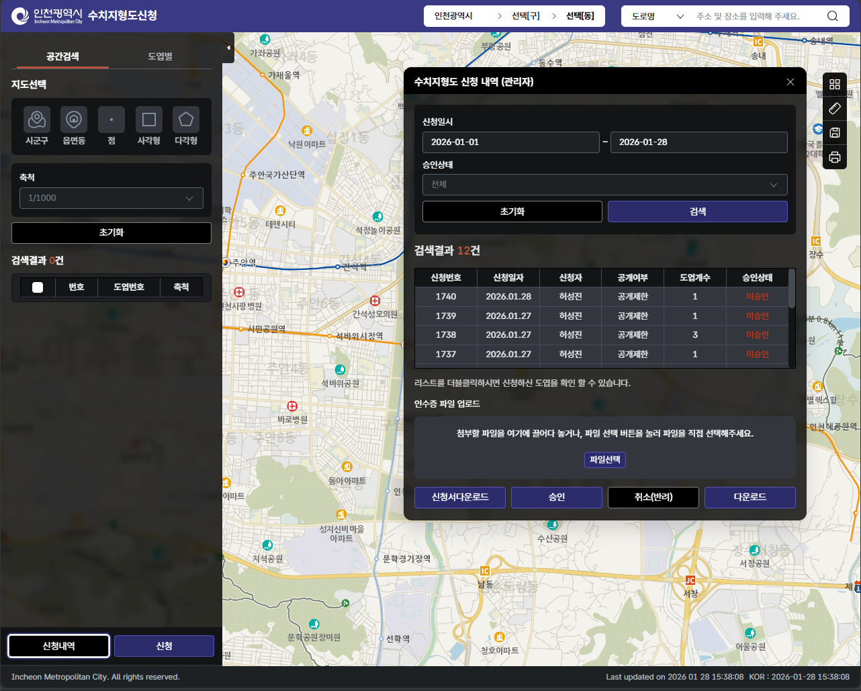Click the 파일선택 file select button
861x691 pixels.
(604, 460)
